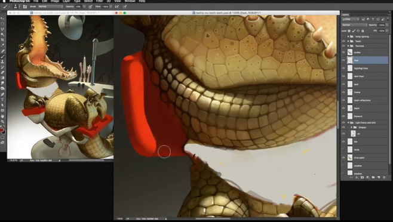Screen dimensions: 393x222
Task: Select the Crop tool
Action: tap(3, 39)
